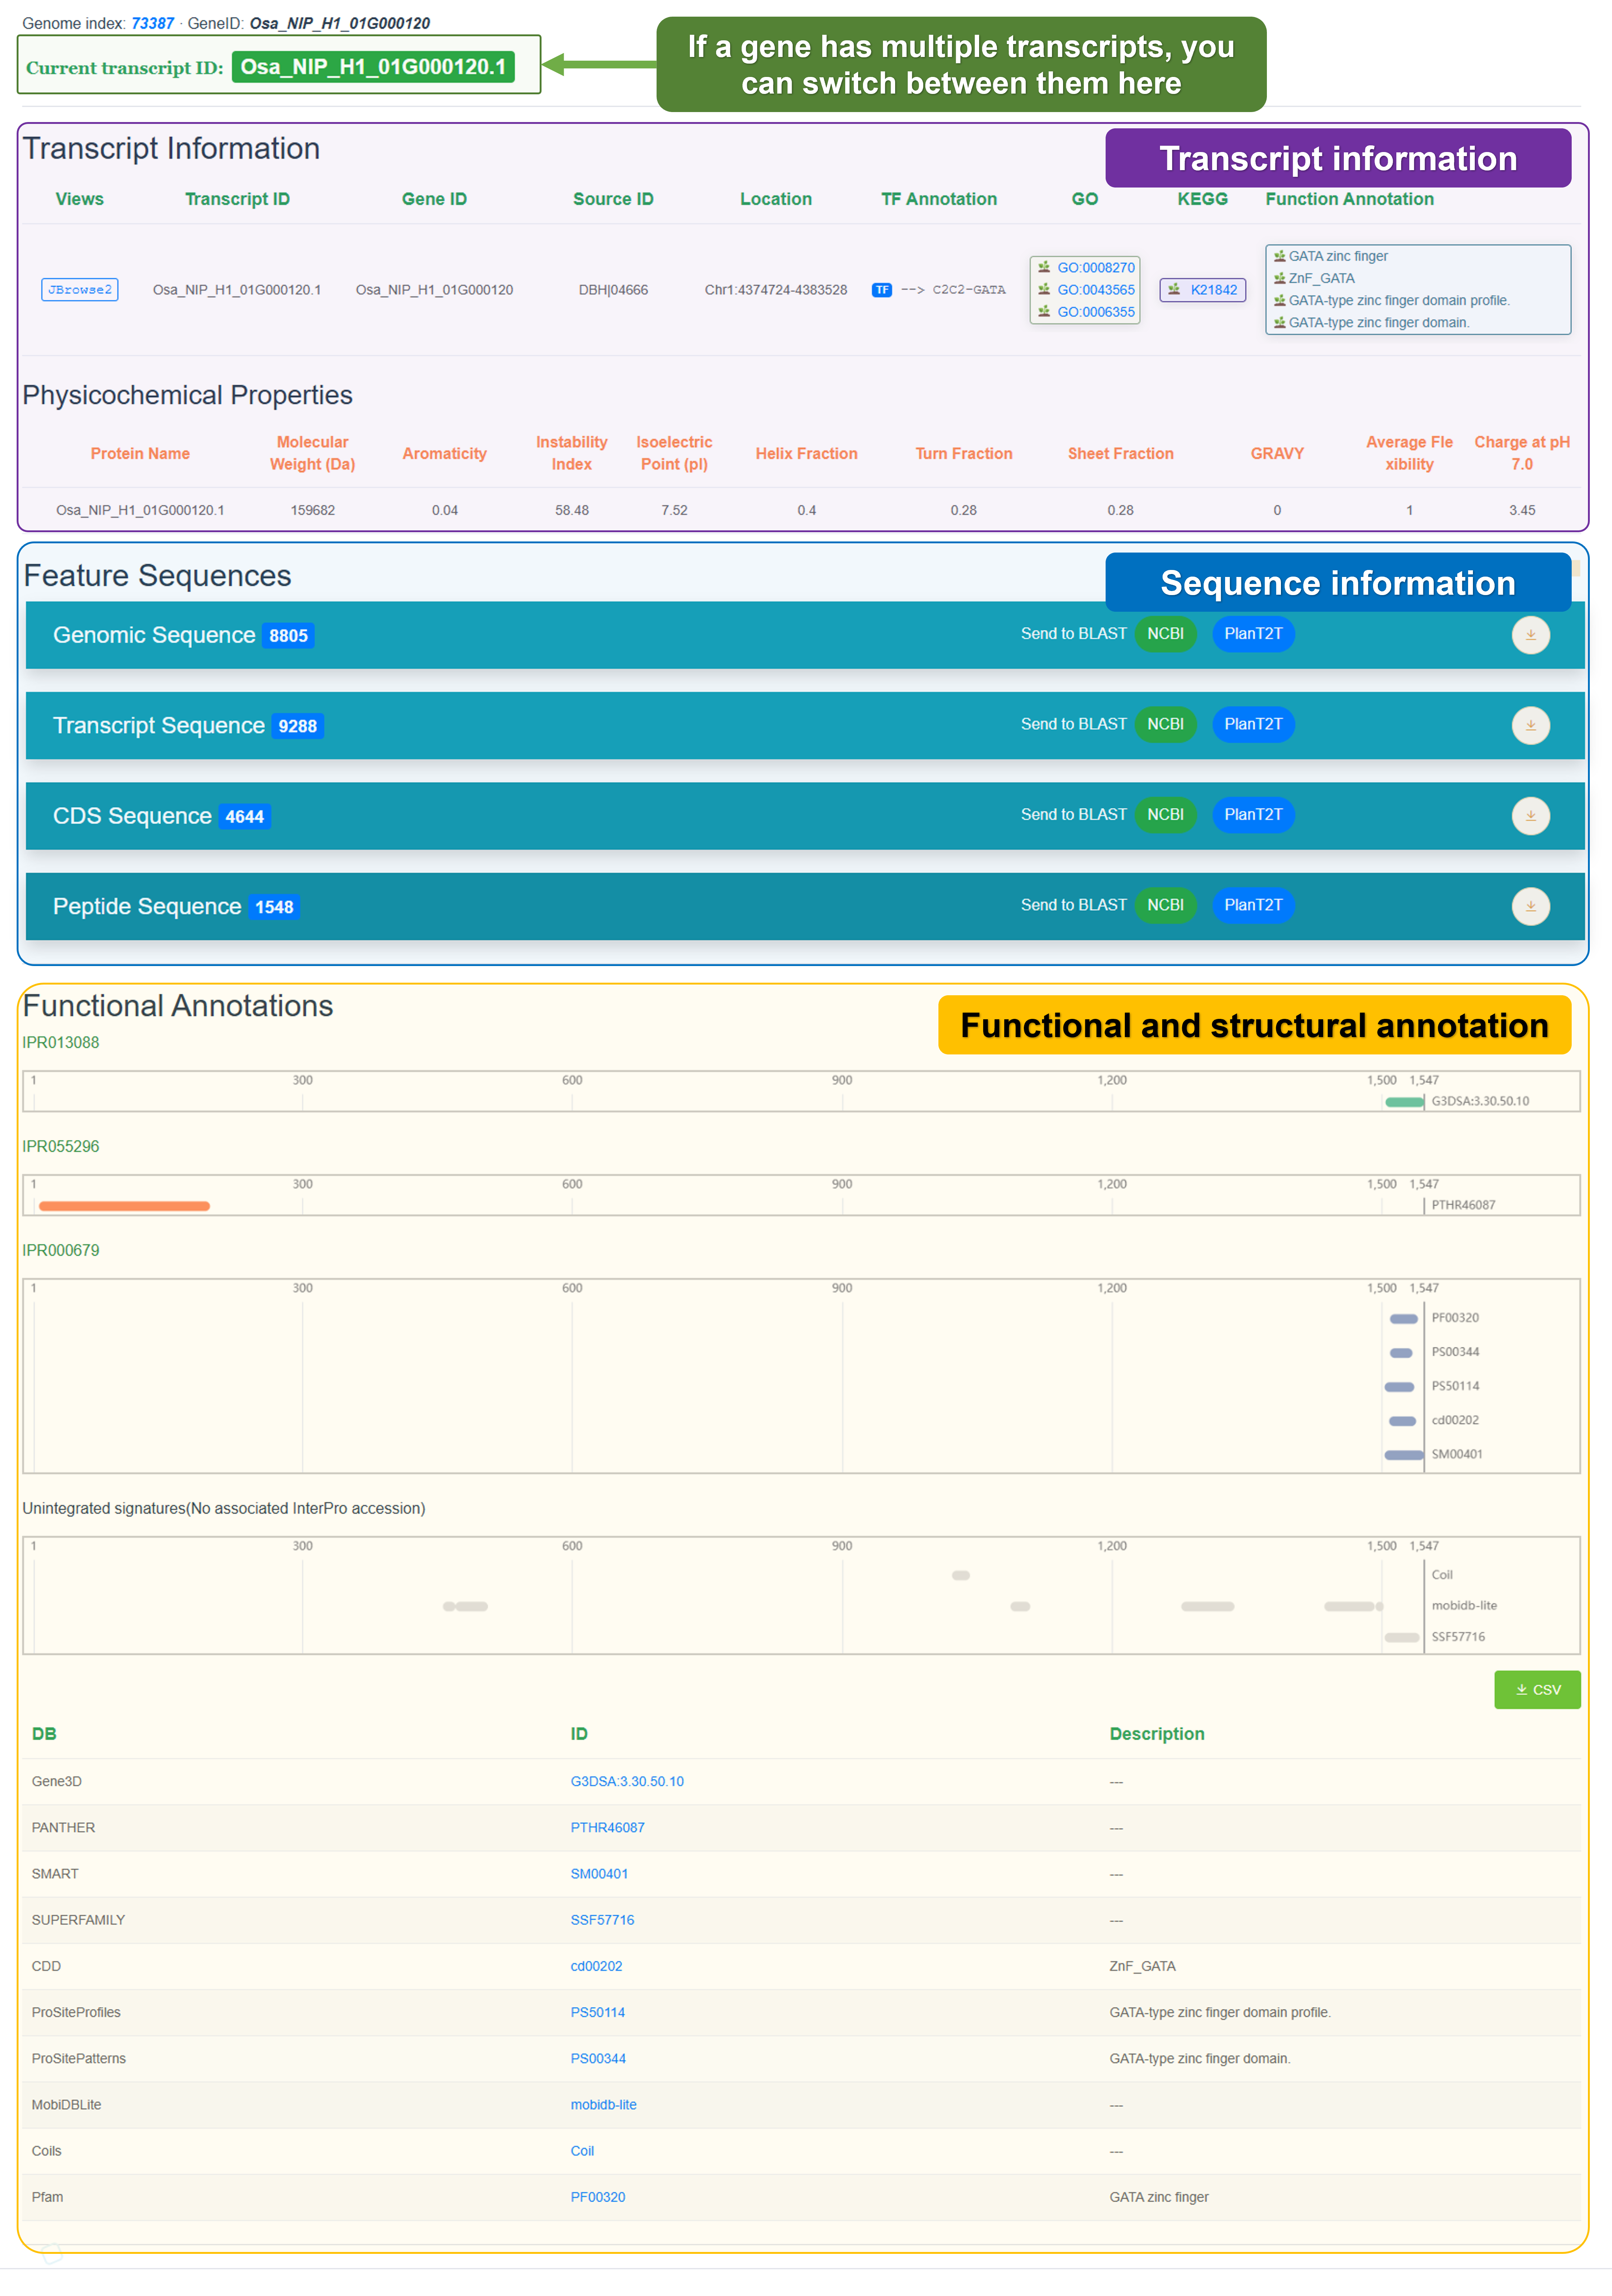Download the Genomic Sequence via round icon
1612x2296 pixels.
[1529, 635]
